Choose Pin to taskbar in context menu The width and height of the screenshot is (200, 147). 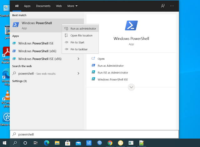[x=80, y=49]
